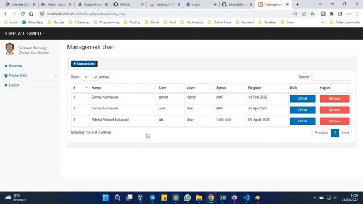Edit the user dated 20 Apr 2020
The width and height of the screenshot is (363, 204).
click(x=303, y=110)
